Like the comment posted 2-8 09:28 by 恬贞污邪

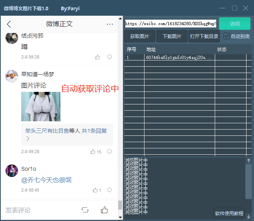coord(97,57)
